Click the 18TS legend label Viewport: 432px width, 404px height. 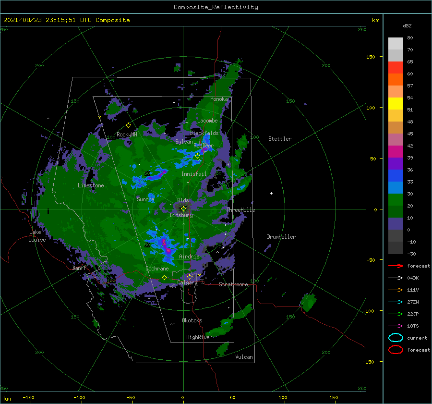[x=413, y=326]
